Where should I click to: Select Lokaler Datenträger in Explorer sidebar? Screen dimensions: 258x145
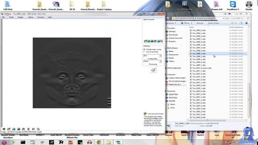point(177,78)
